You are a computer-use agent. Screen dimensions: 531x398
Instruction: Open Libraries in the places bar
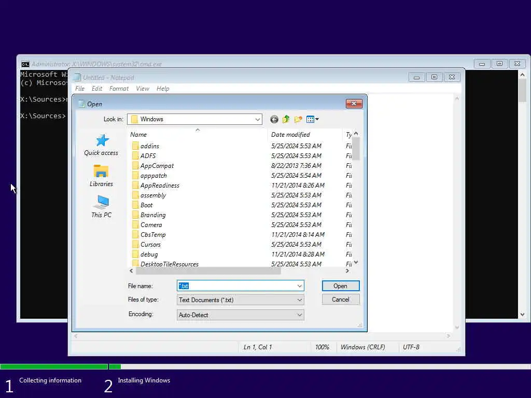coord(101,176)
